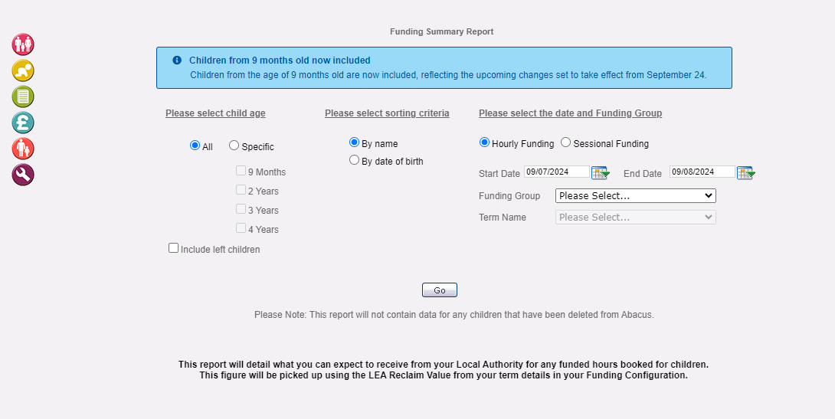Expand the Term Name dropdown

coord(636,217)
